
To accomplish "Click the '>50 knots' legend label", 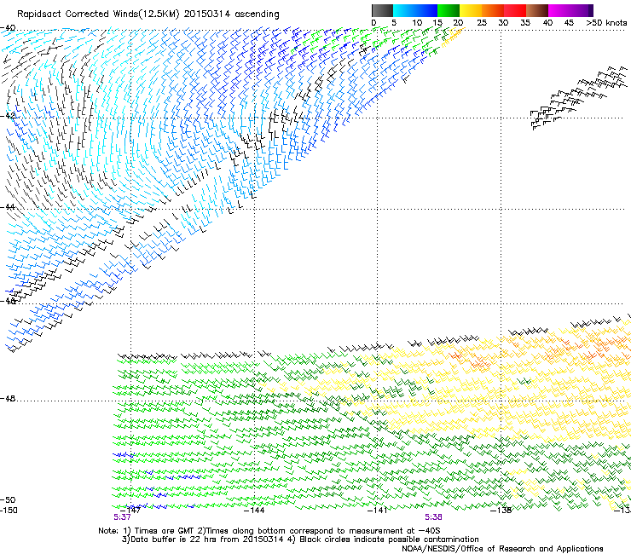I will [x=606, y=23].
